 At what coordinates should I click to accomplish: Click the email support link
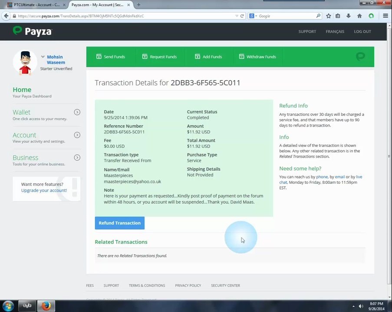340,177
